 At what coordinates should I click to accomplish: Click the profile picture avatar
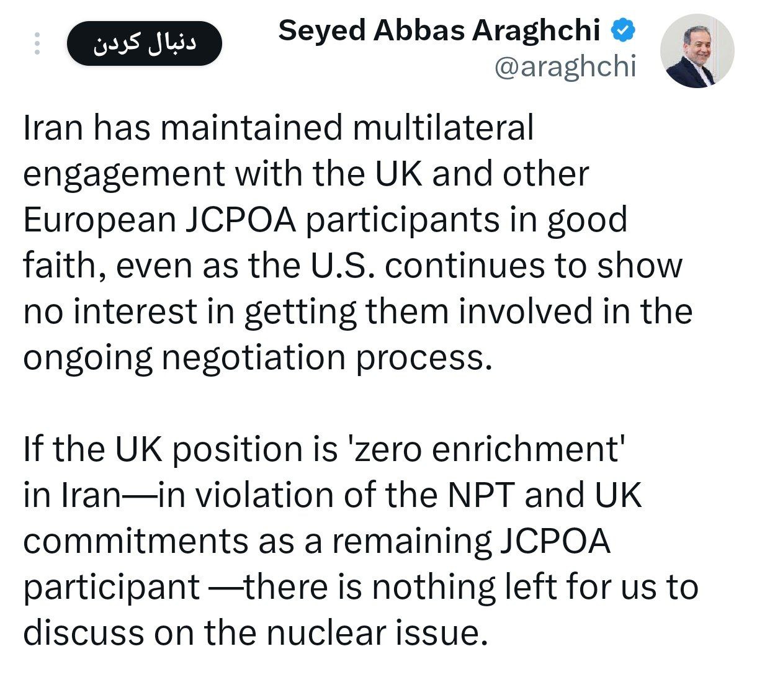[696, 50]
